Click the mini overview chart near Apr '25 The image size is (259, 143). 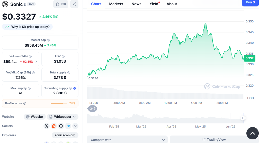pyautogui.click(x=171, y=118)
